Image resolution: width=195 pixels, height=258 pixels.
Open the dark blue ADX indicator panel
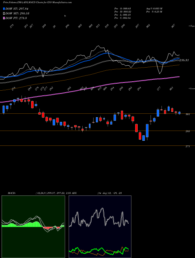pyautogui.click(x=100, y=227)
